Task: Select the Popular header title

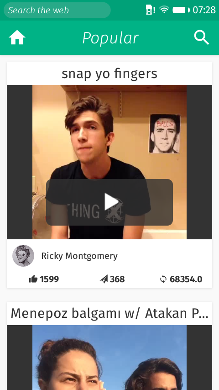Action: [110, 38]
